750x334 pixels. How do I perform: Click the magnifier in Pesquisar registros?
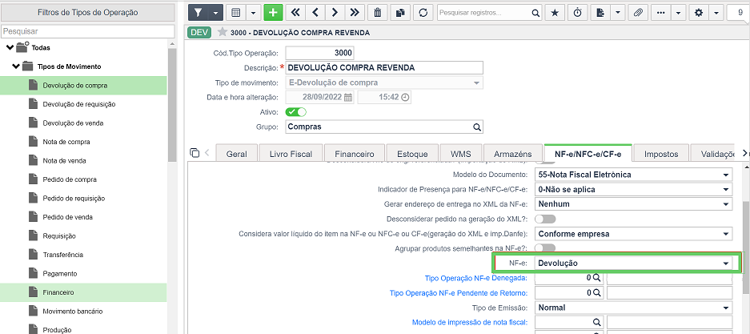[x=535, y=13]
